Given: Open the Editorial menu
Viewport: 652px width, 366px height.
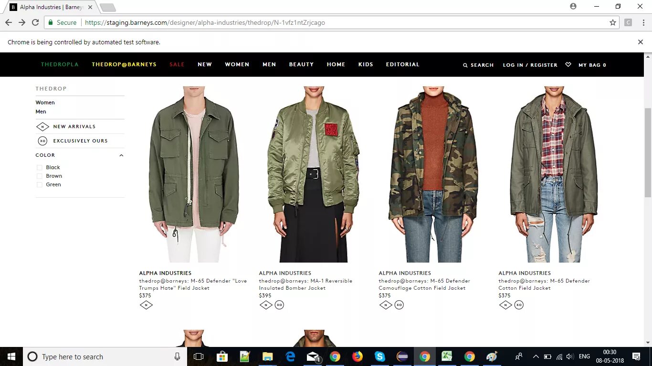Looking at the screenshot, I should (403, 64).
